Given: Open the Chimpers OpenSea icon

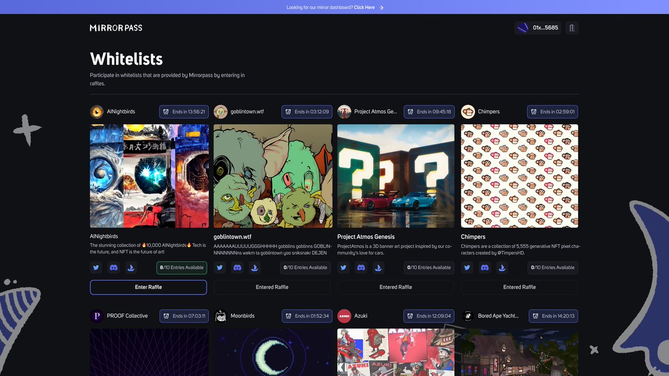Looking at the screenshot, I should coord(502,268).
